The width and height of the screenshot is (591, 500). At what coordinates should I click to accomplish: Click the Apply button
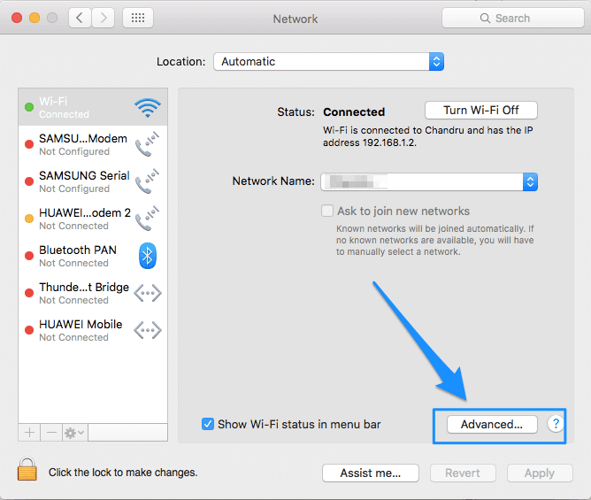(540, 473)
